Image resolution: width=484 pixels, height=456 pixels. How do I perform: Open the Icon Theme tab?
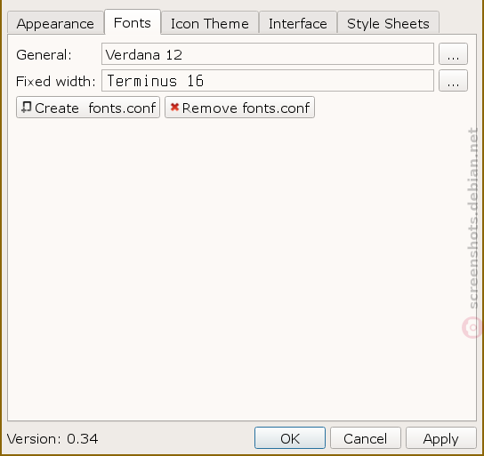(x=210, y=23)
